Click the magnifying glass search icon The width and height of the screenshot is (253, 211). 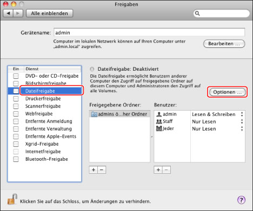(197, 13)
